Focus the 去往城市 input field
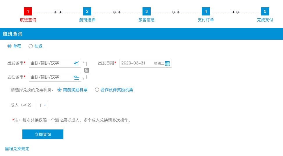 pos(51,77)
